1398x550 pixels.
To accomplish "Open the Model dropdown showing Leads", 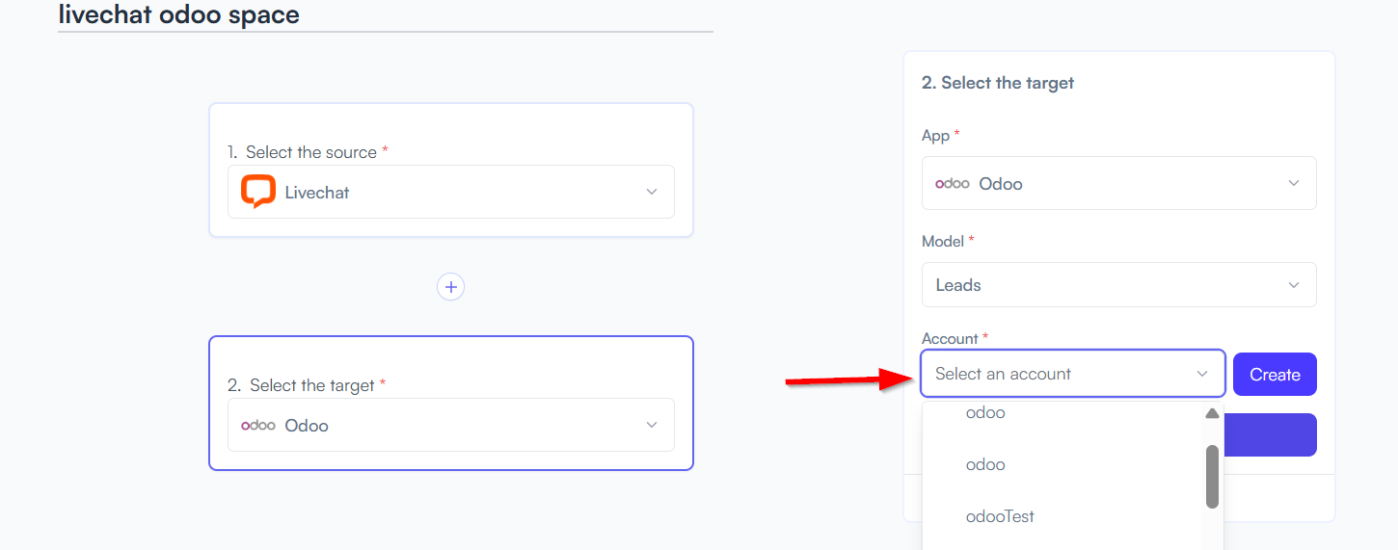I will coord(1119,285).
